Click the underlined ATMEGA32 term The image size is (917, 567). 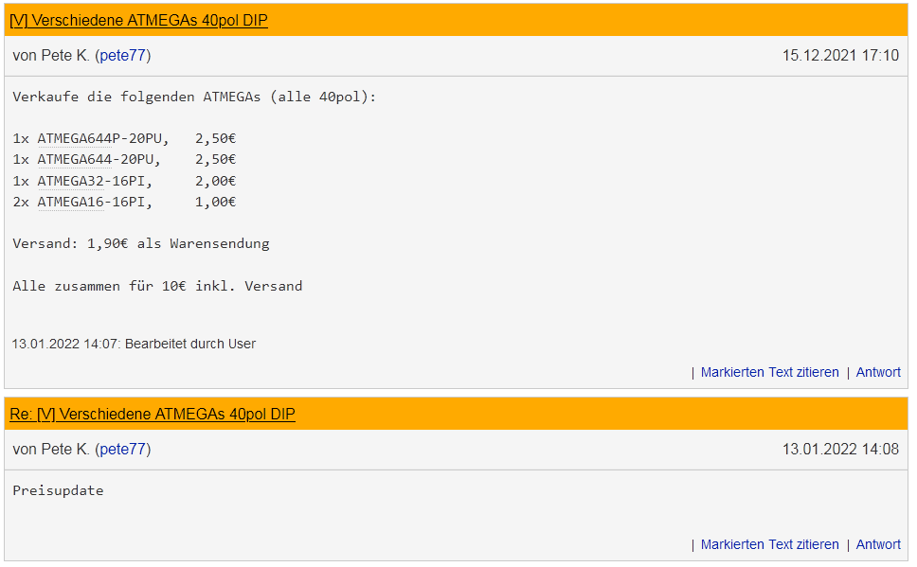[71, 181]
